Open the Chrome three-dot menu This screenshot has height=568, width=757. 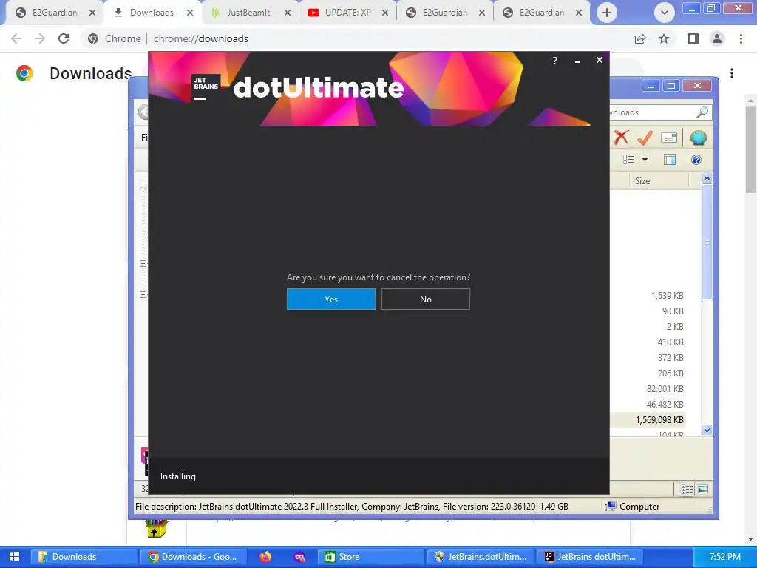(x=741, y=38)
